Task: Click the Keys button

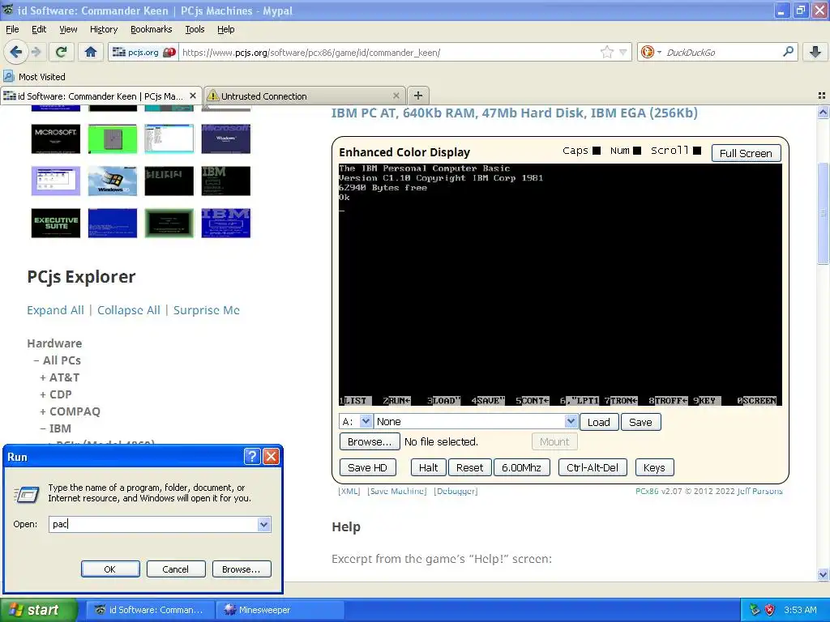Action: (654, 467)
